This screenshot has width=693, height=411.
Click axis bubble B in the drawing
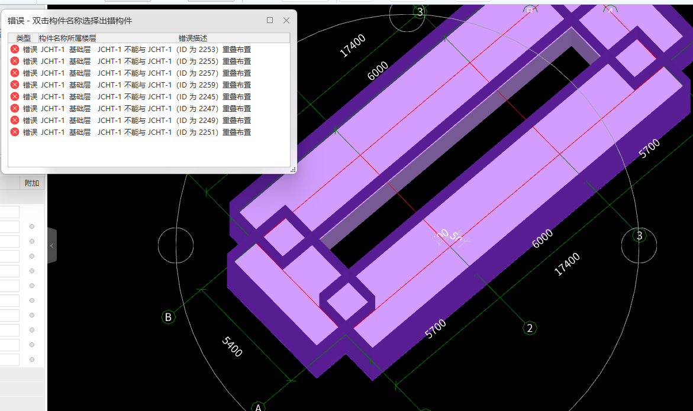(168, 317)
